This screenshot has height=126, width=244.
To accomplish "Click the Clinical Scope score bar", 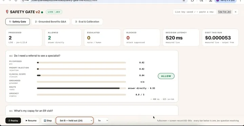I will click(x=81, y=75).
